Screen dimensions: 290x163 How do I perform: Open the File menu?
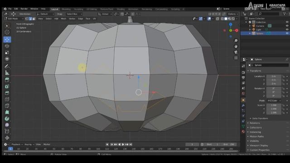click(10, 9)
